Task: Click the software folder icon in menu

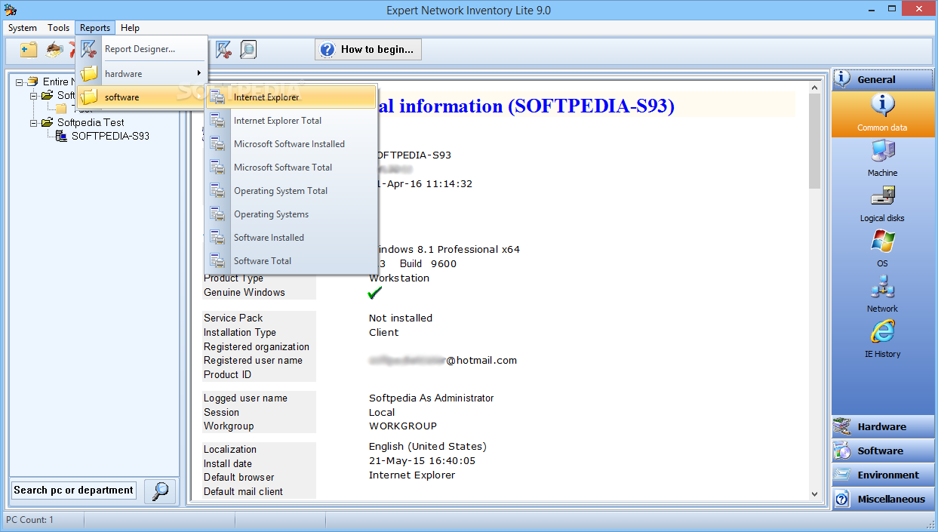Action: pos(89,97)
